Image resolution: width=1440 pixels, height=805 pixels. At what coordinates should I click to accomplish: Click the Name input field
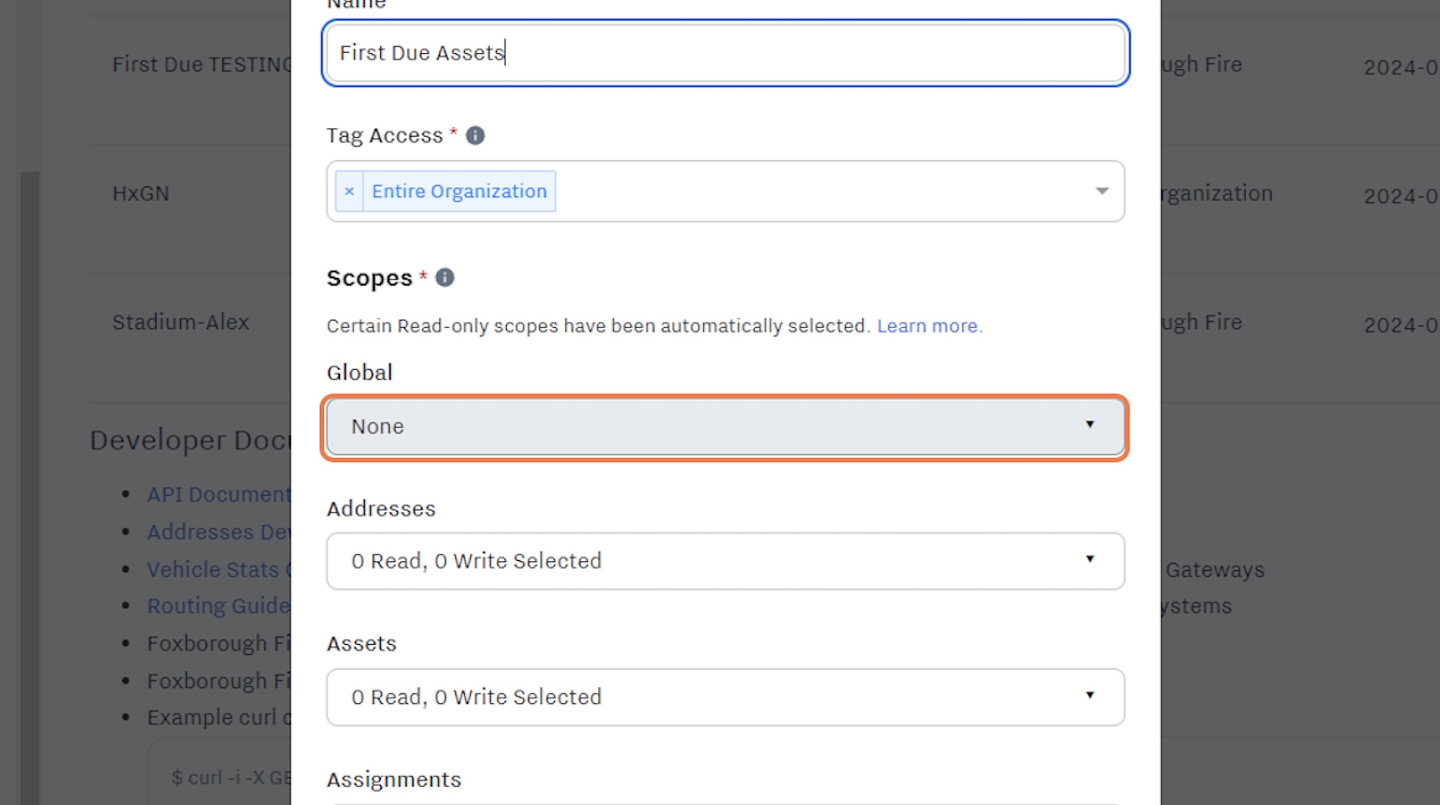[x=725, y=53]
